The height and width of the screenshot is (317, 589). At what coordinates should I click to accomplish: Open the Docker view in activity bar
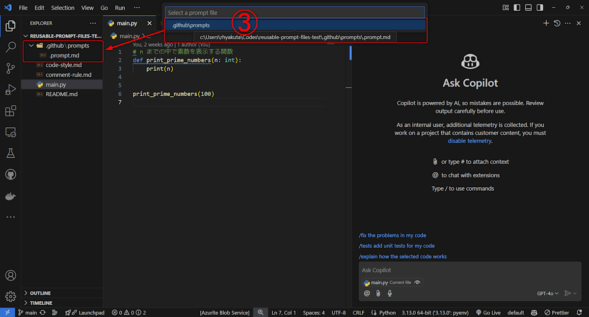pos(10,196)
